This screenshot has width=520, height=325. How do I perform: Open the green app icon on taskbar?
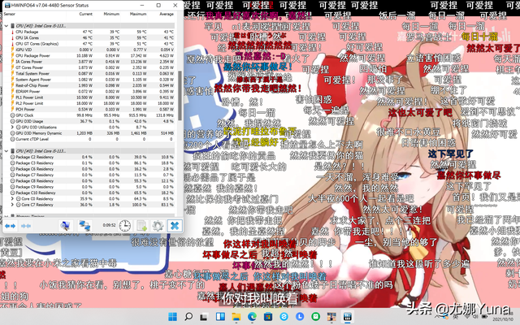316,317
